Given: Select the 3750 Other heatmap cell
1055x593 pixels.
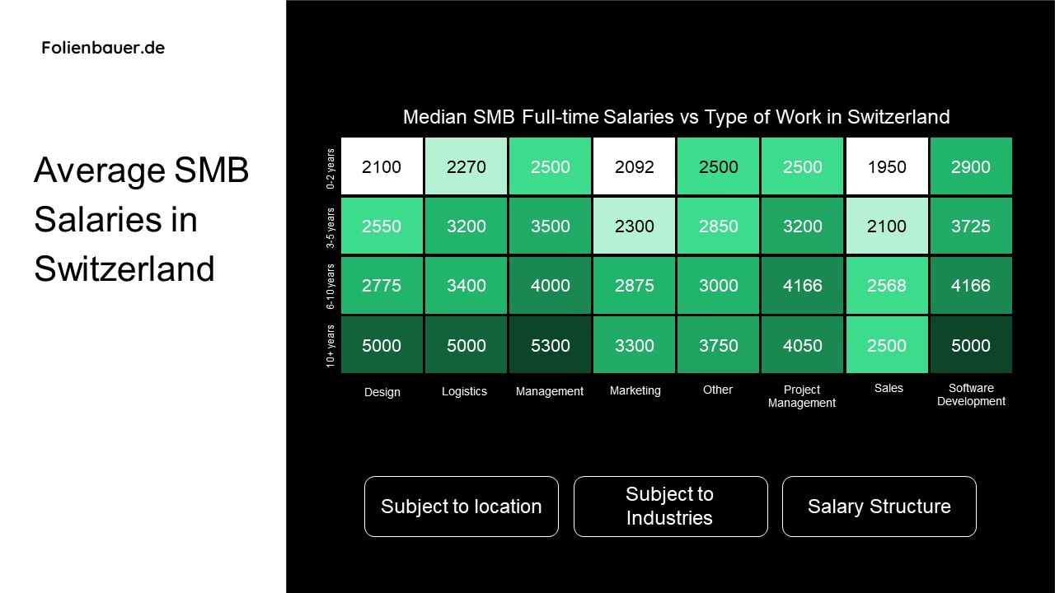Looking at the screenshot, I should (x=719, y=345).
